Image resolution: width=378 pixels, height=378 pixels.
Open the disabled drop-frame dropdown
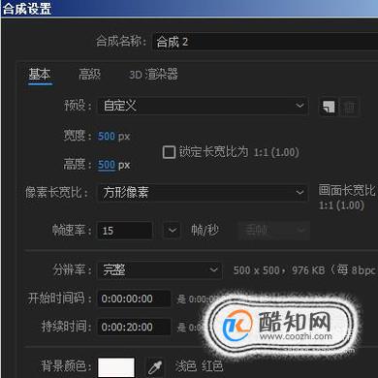274,231
